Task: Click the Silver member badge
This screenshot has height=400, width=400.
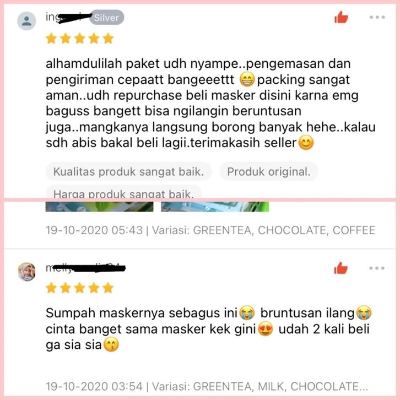Action: click(x=106, y=17)
